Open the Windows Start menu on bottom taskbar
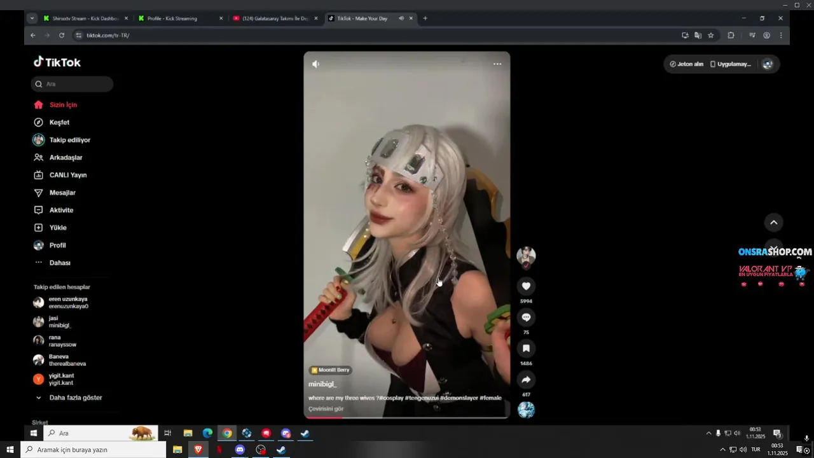814x458 pixels. (10, 450)
